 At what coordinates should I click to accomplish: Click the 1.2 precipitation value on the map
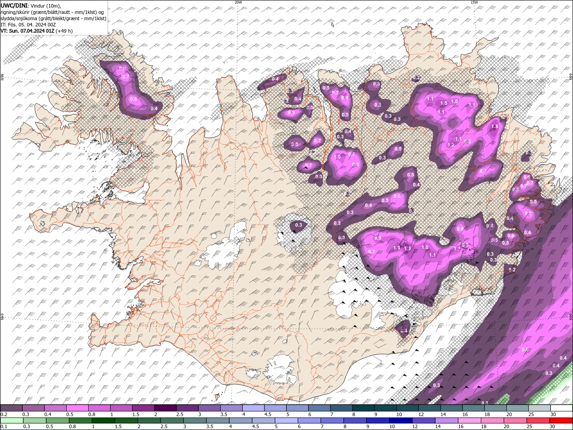pyautogui.click(x=451, y=145)
